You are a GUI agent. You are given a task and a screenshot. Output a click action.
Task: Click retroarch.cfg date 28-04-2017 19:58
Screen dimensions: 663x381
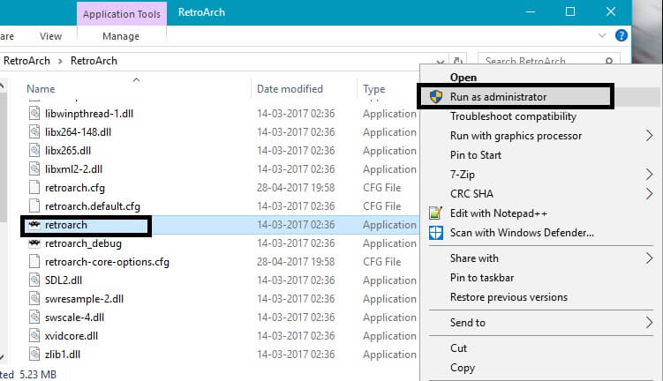(296, 188)
